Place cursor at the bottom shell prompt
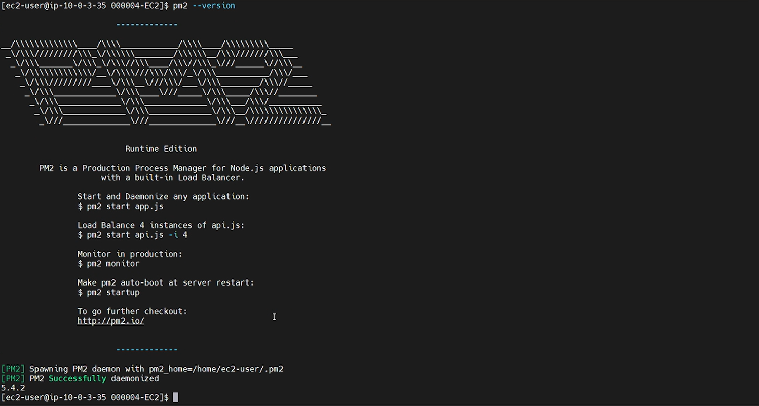This screenshot has height=406, width=759. [176, 397]
